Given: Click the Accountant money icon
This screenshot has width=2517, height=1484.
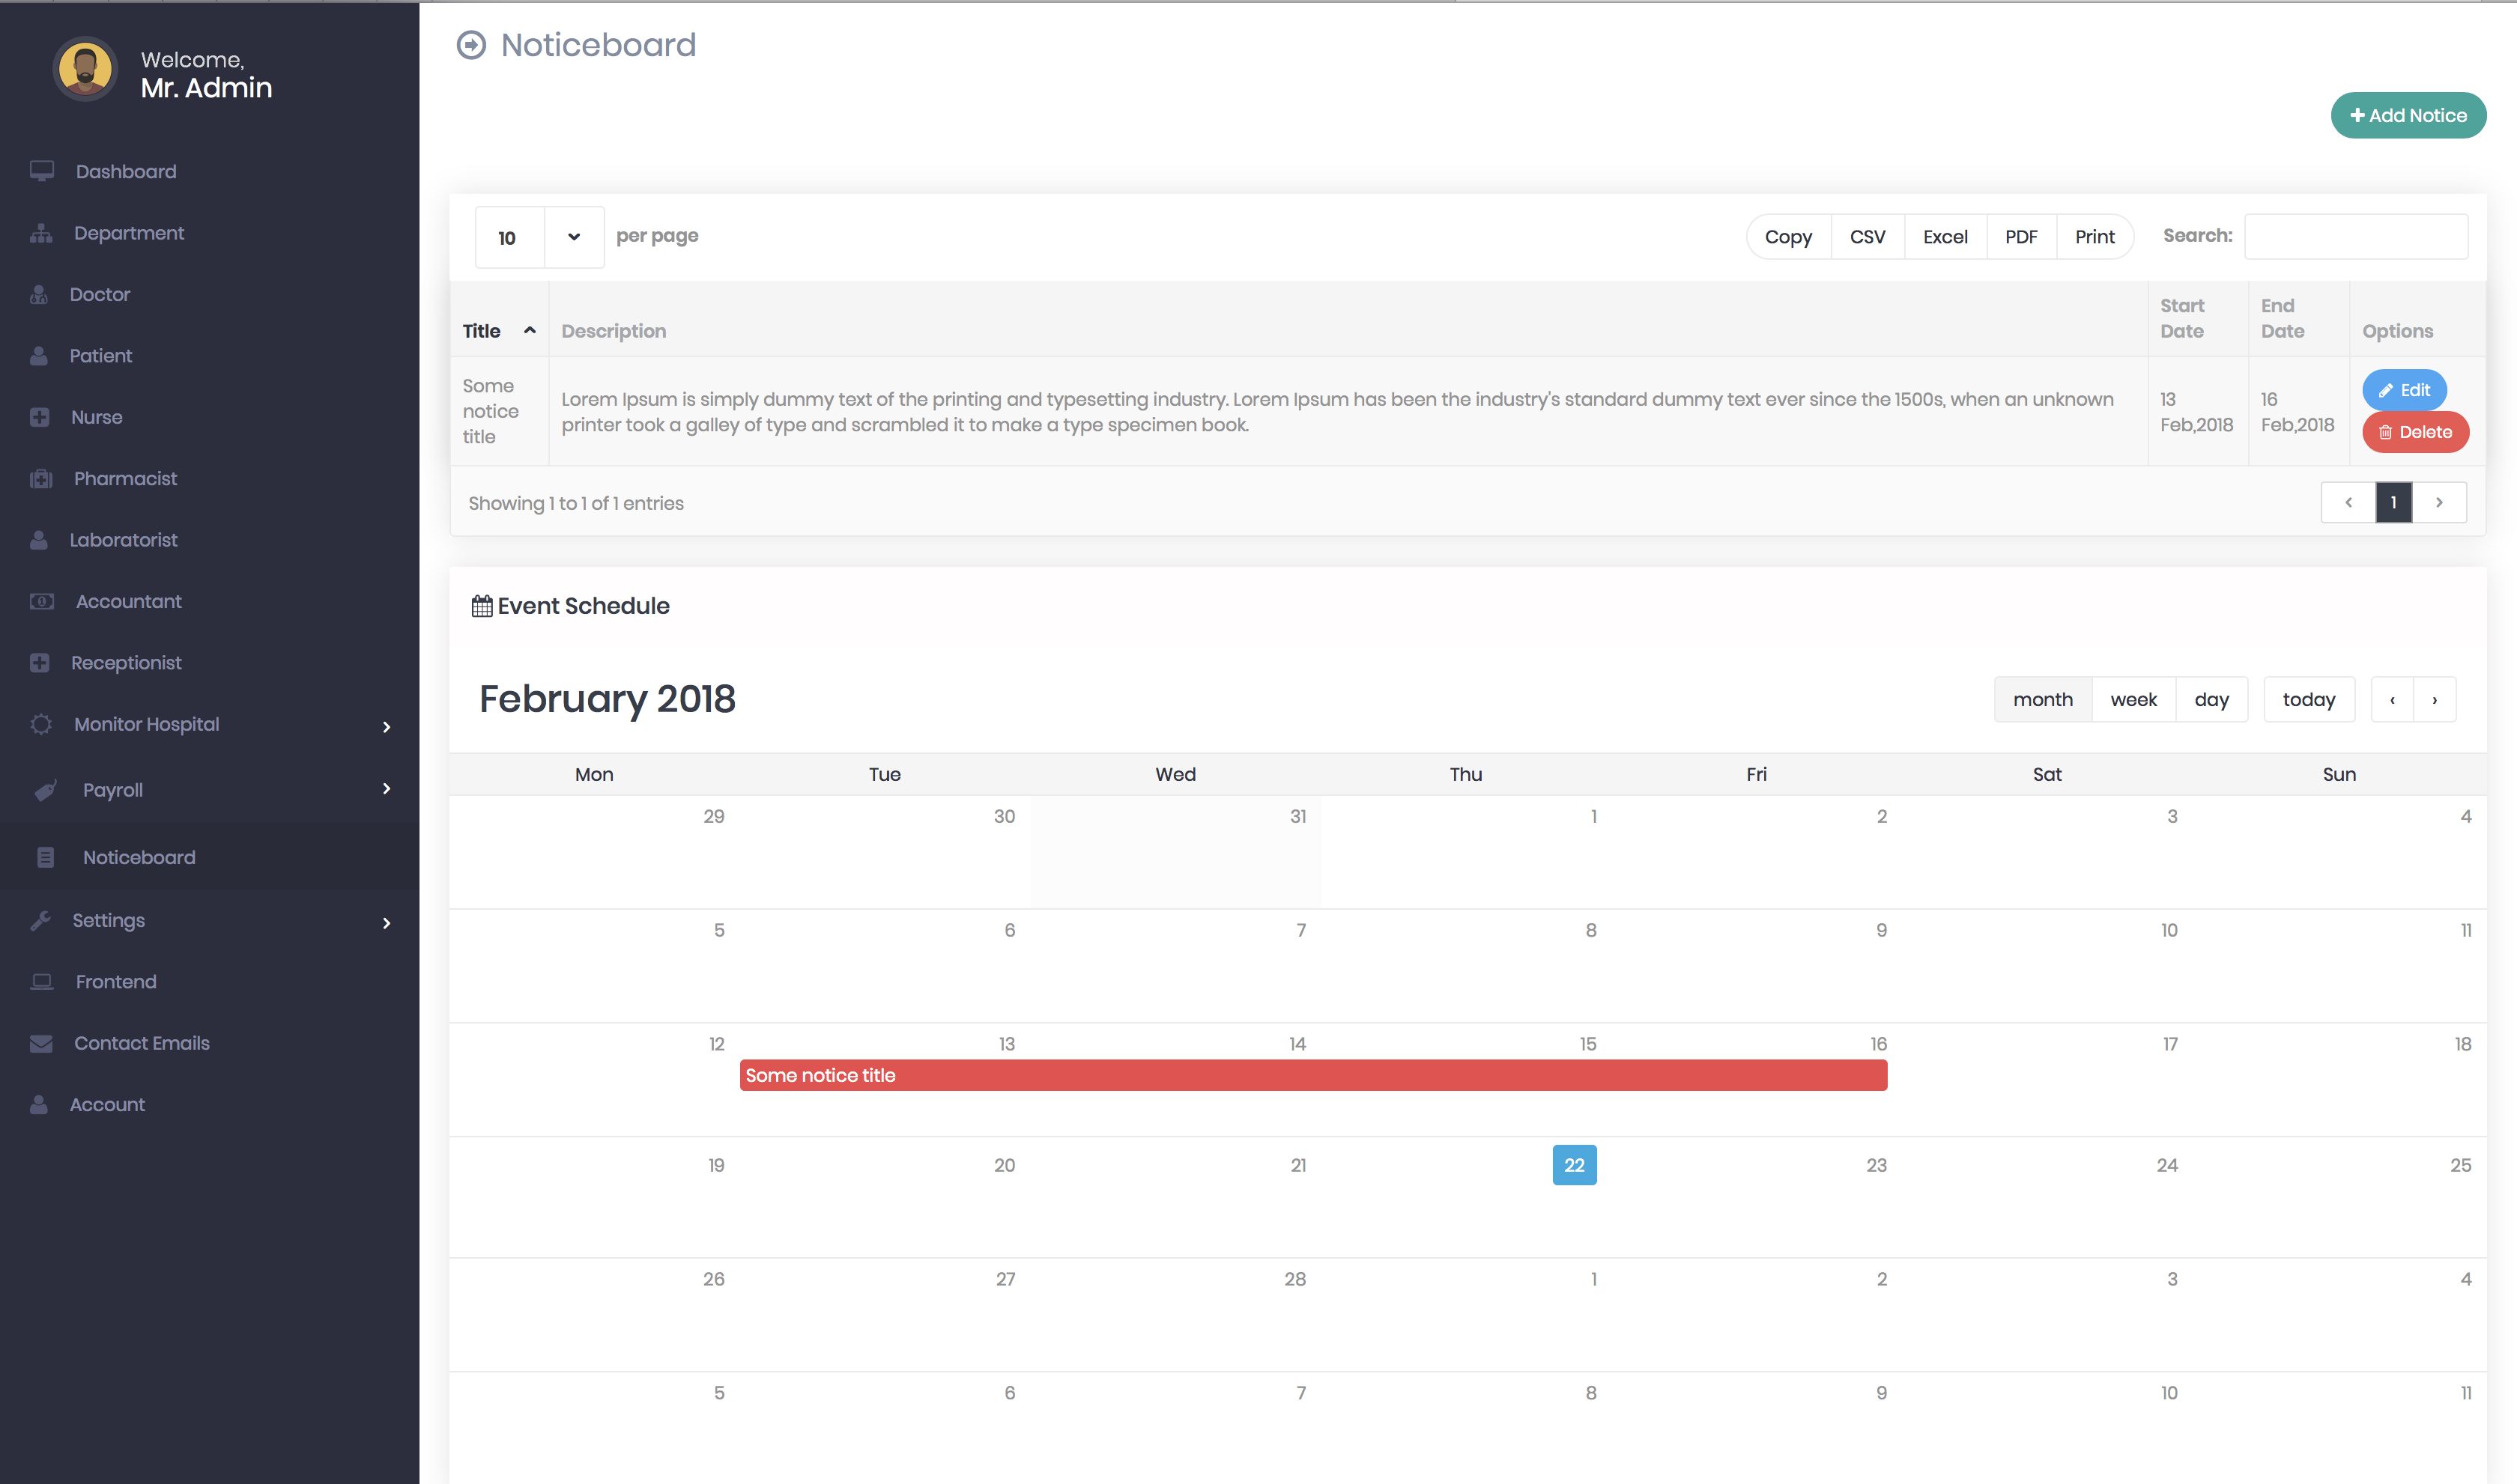Looking at the screenshot, I should coord(42,601).
